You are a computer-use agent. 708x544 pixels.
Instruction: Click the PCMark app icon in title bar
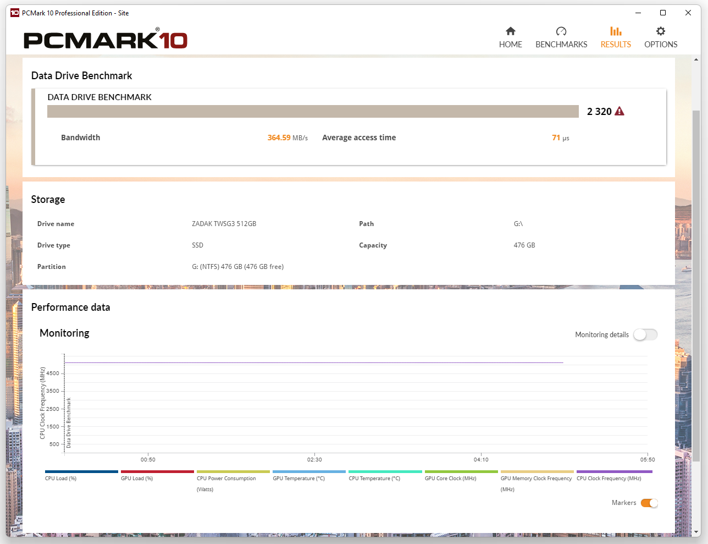(x=15, y=13)
